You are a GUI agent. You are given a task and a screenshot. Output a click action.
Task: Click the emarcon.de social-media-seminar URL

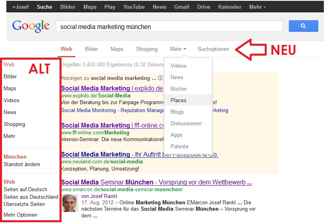click(122, 189)
